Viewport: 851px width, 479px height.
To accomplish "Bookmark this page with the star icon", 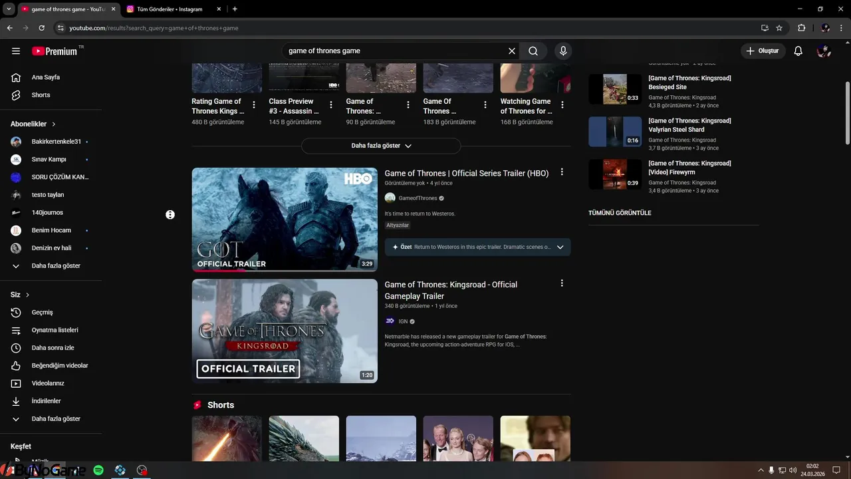I will click(779, 28).
